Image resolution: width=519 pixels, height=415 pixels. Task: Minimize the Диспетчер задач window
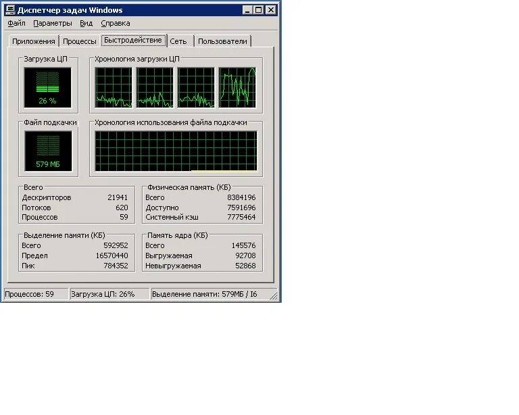[247, 10]
